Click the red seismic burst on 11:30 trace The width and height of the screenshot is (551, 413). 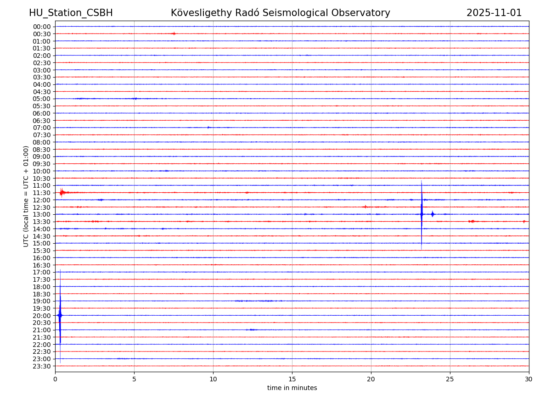click(62, 192)
